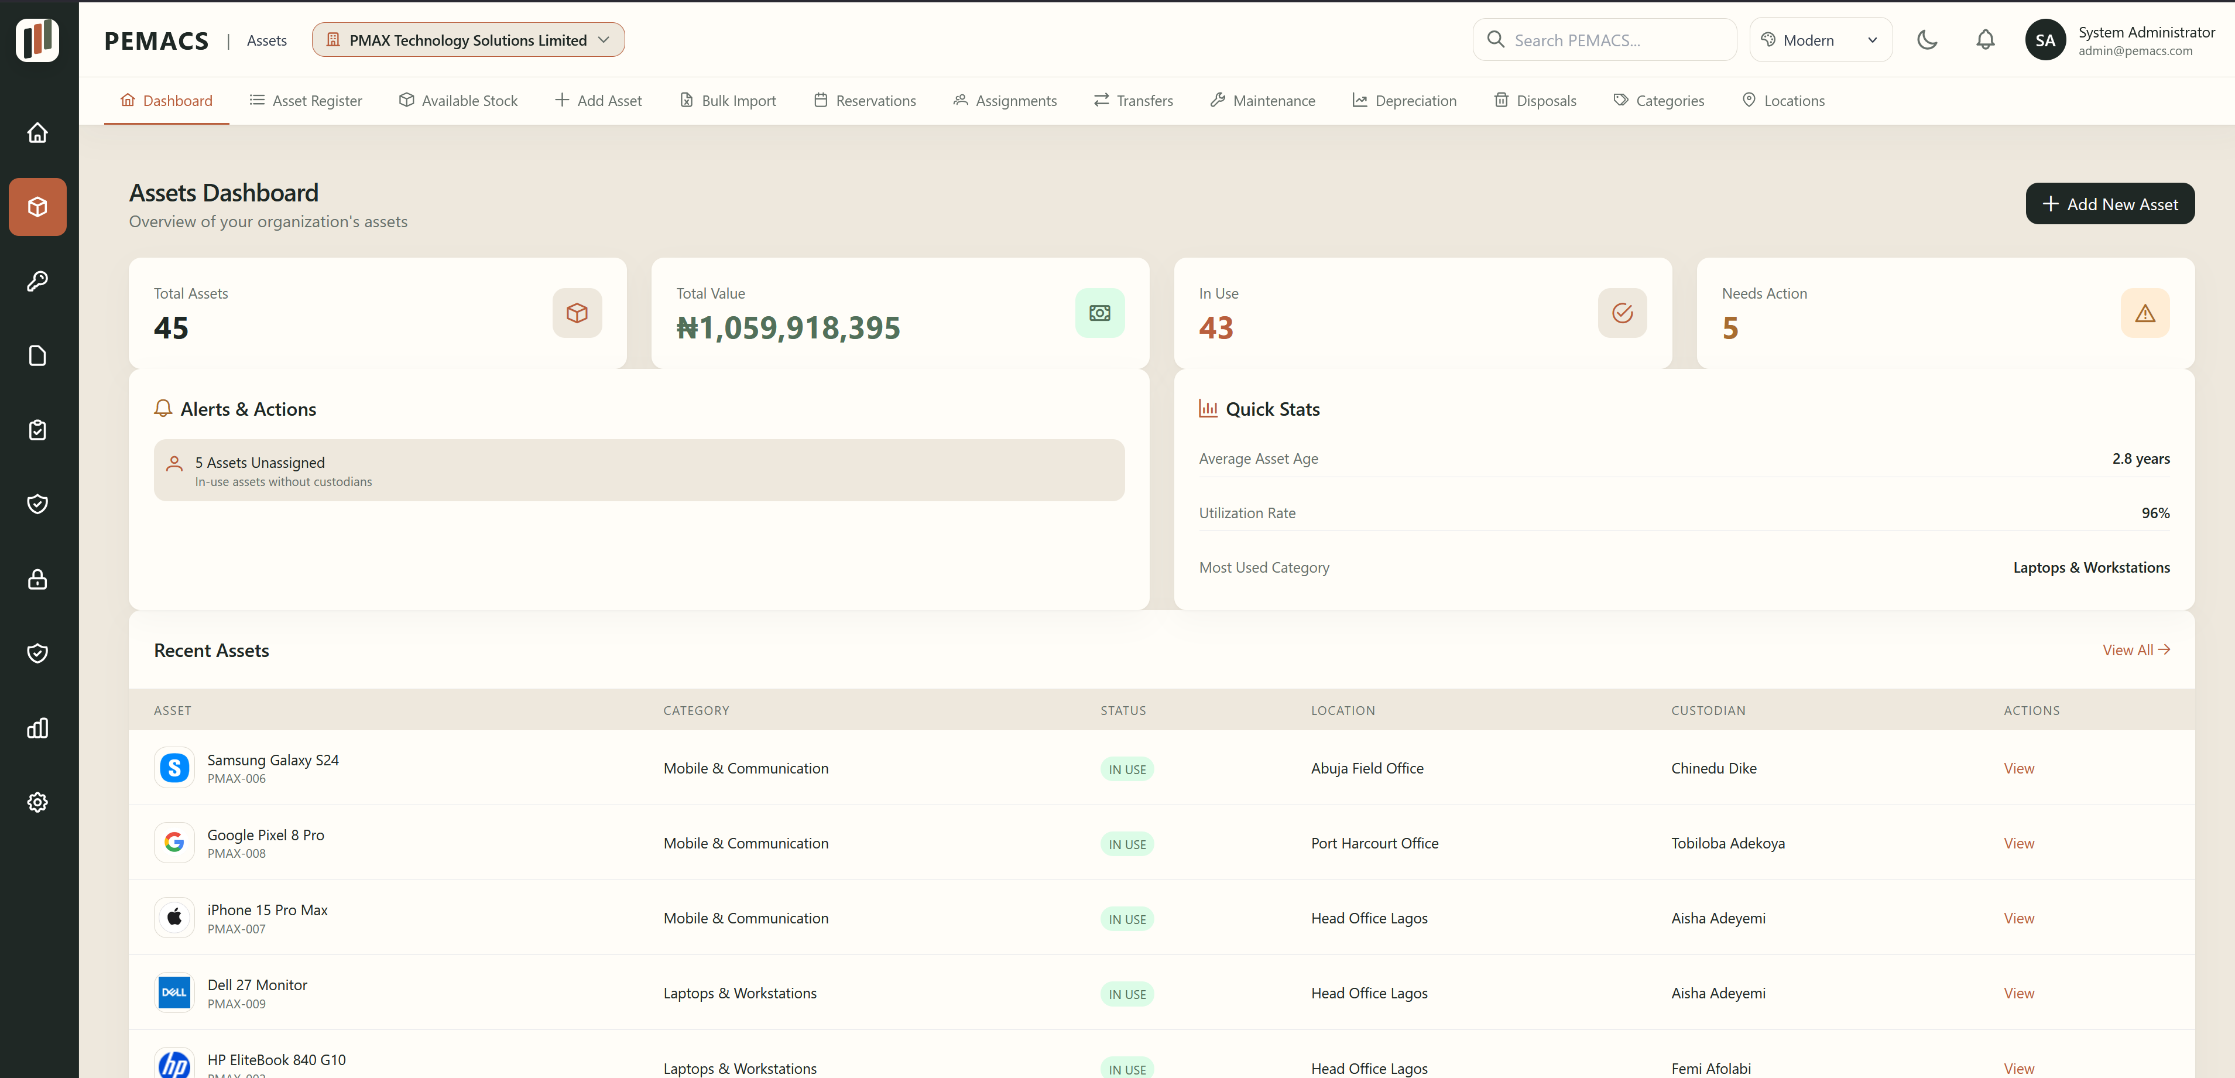Open the Depreciation tab
This screenshot has height=1078, width=2235.
pos(1405,101)
